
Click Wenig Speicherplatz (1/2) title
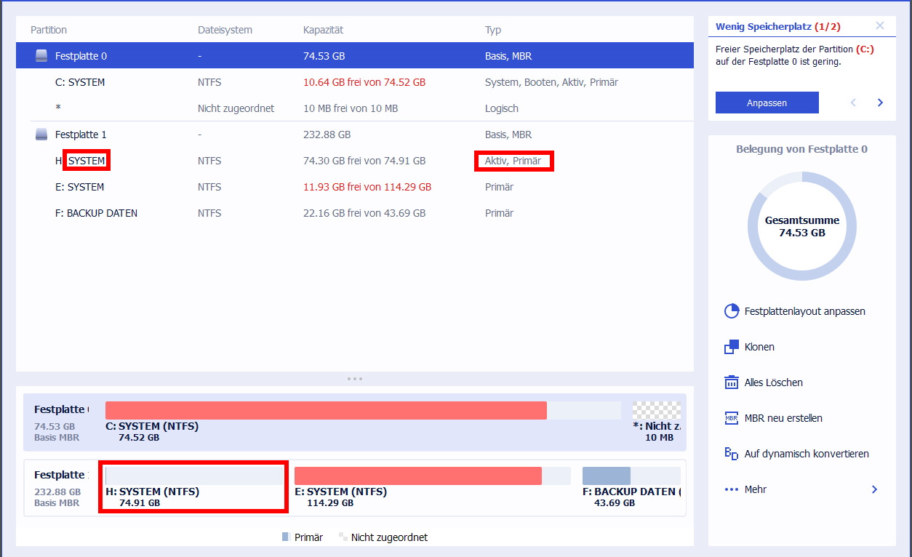pyautogui.click(x=777, y=26)
